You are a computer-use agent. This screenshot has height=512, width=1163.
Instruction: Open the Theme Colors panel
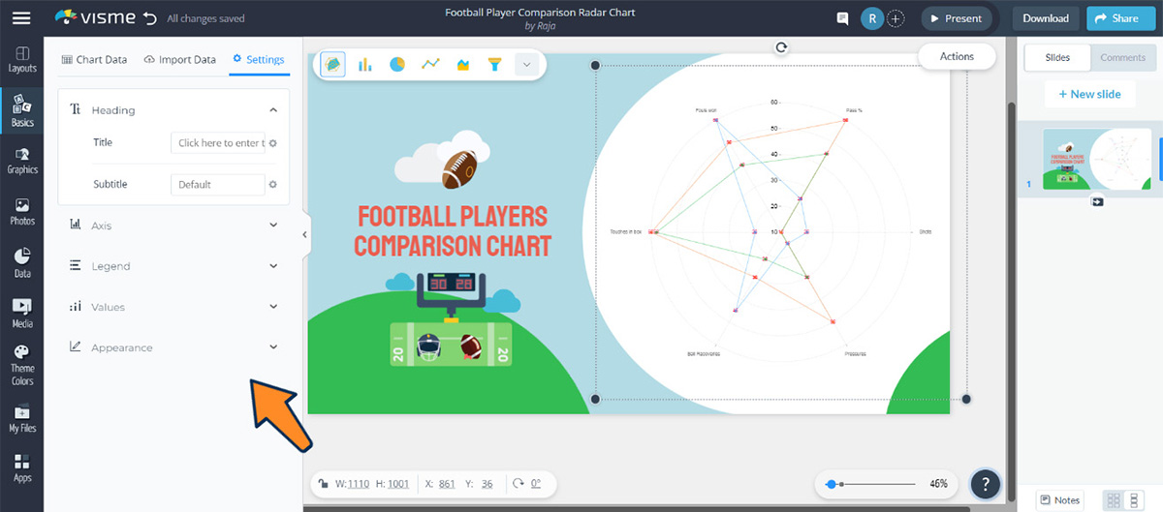tap(21, 365)
